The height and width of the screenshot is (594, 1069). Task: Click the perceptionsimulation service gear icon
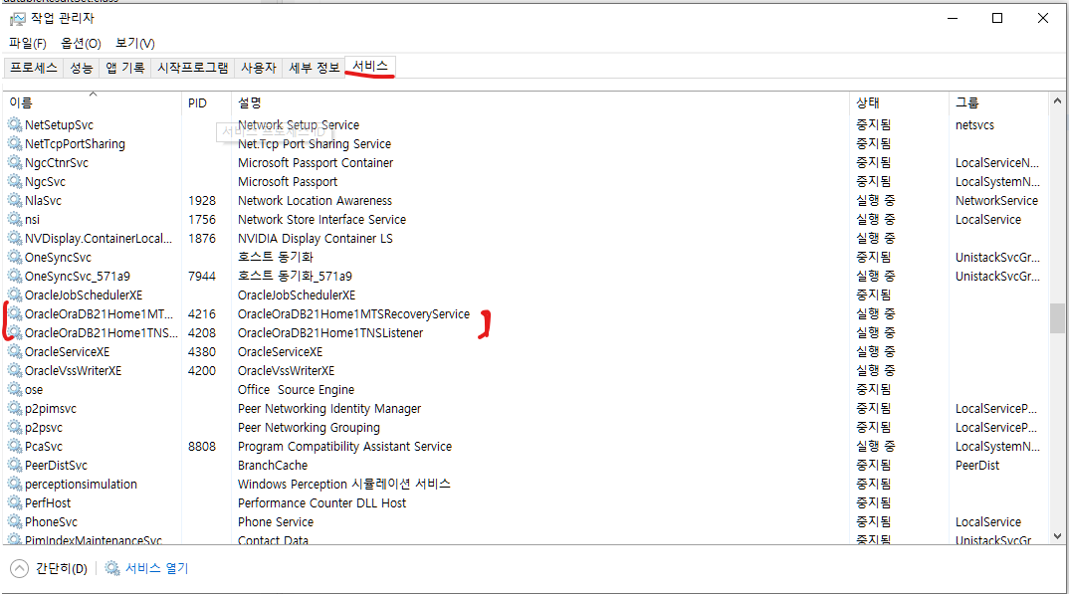click(15, 484)
